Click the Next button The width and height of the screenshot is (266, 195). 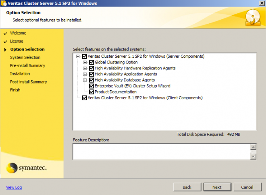pyautogui.click(x=217, y=187)
